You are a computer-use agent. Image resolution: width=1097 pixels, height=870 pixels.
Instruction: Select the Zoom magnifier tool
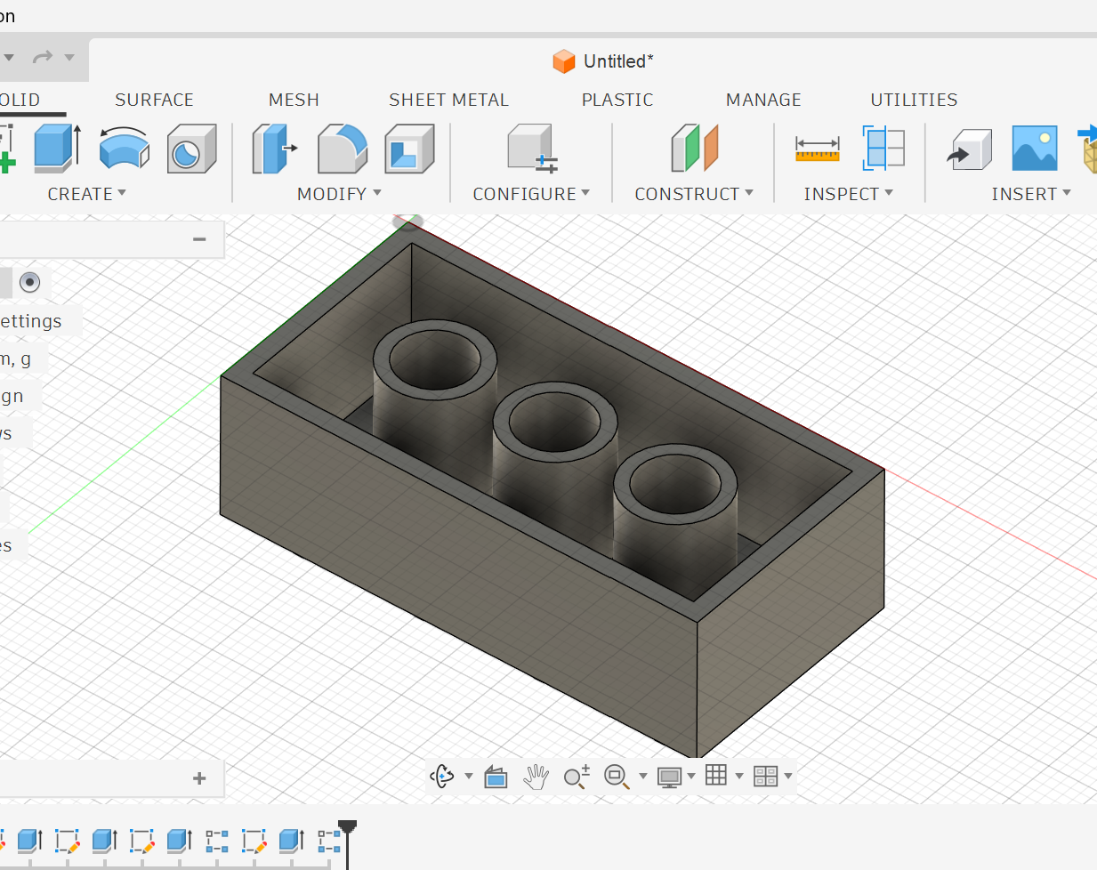coord(577,777)
